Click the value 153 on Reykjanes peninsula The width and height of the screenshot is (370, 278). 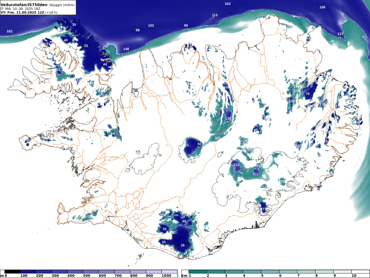point(88,217)
